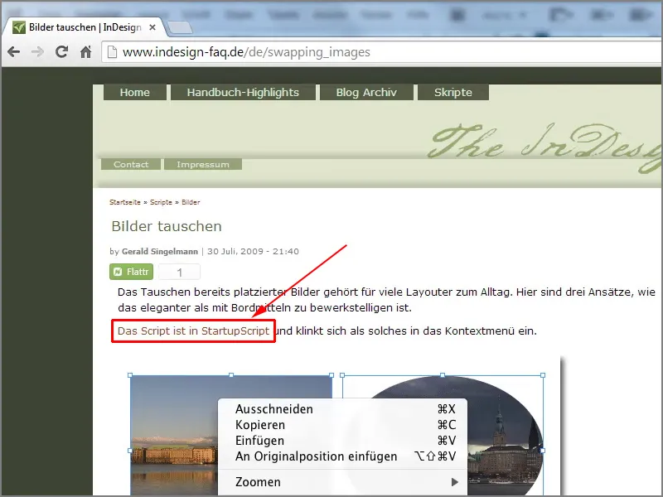Screen dimensions: 663x497
Task: Click the Flattr button
Action: pos(132,272)
